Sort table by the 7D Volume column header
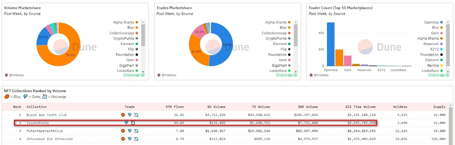The width and height of the screenshot is (455, 145). tap(261, 107)
